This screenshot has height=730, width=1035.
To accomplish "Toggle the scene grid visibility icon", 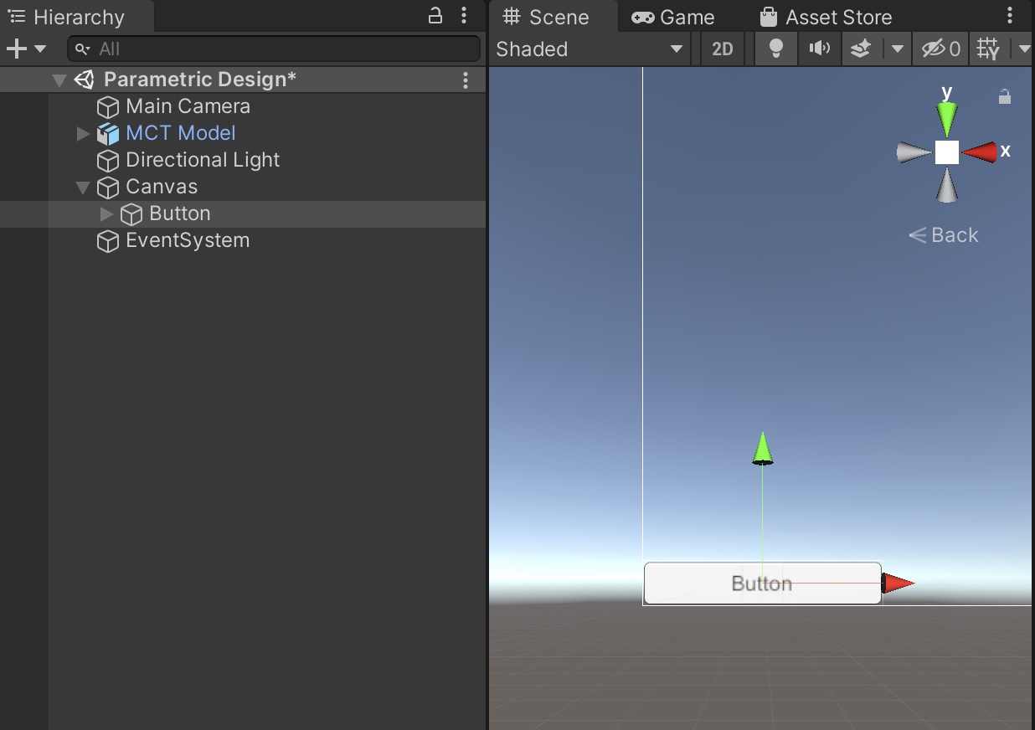I will coord(989,49).
